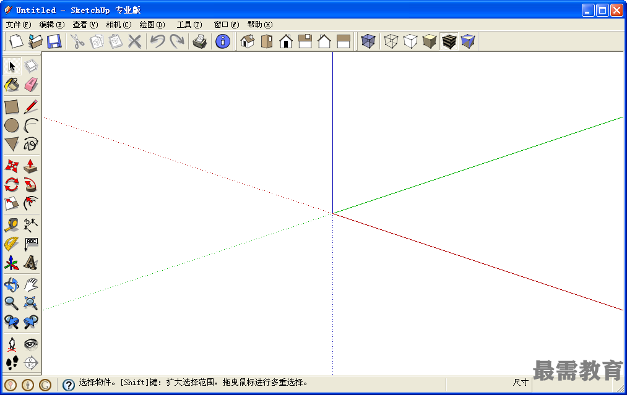This screenshot has width=627, height=395.
Task: Select the Position Camera tool
Action: pos(12,344)
